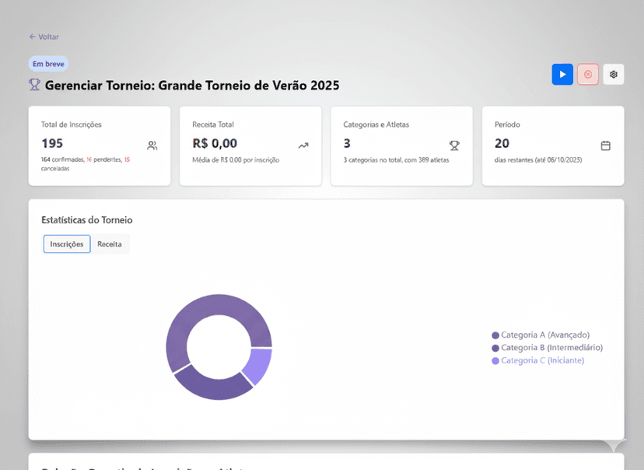Click the trophy icon next to the title
The width and height of the screenshot is (644, 470).
pos(33,86)
